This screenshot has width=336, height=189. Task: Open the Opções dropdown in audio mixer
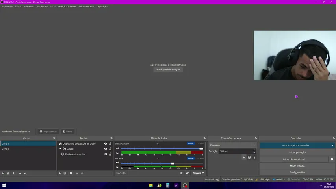(198, 173)
